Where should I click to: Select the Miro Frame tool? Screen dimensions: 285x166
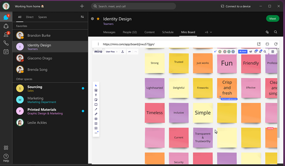click(96, 123)
